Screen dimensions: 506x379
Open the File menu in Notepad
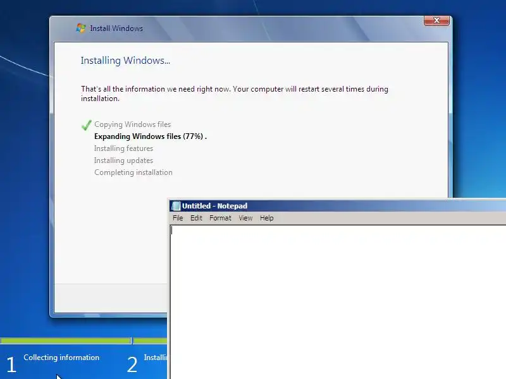pyautogui.click(x=178, y=218)
